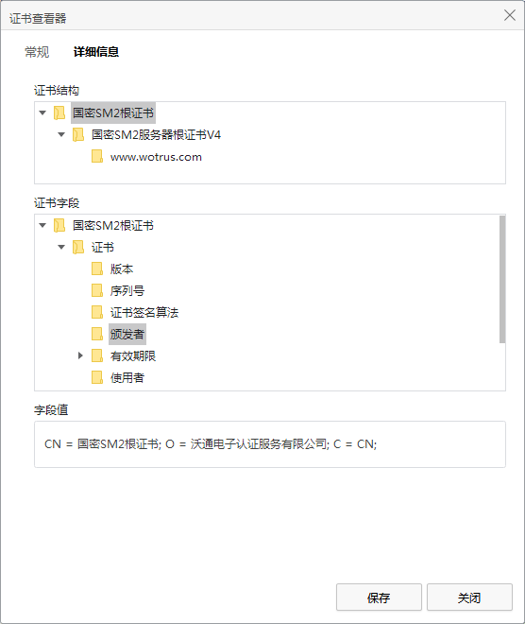525x624 pixels.
Task: Click folder icon of 国密SM2根证书 in 证书字段
Action: [59, 226]
